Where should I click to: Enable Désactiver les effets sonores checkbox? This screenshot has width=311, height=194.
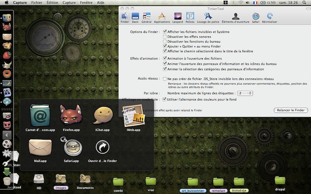pos(165,36)
